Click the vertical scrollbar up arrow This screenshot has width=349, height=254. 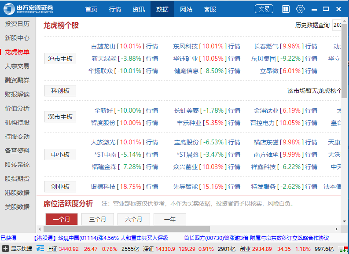tap(344, 21)
